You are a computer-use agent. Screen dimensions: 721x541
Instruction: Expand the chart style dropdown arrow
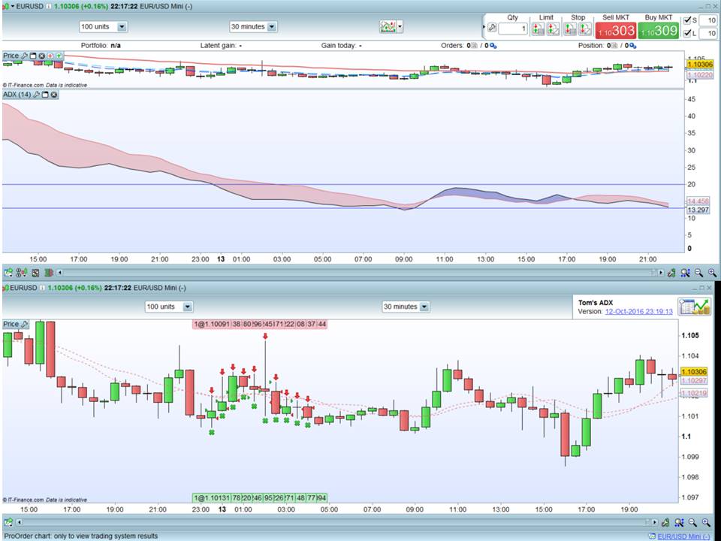pos(400,27)
